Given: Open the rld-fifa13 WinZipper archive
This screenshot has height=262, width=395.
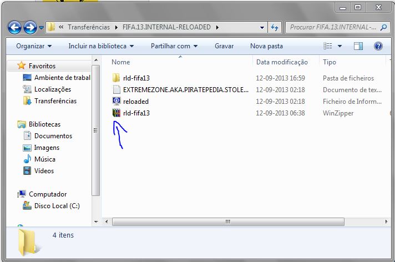Looking at the screenshot, I should 136,113.
